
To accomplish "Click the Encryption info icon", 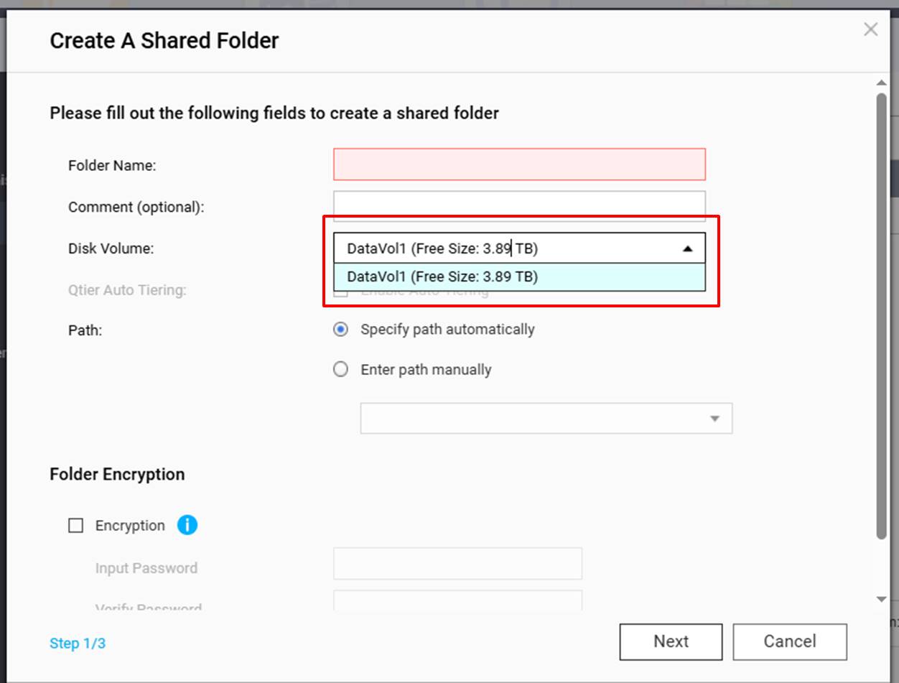I will (187, 525).
